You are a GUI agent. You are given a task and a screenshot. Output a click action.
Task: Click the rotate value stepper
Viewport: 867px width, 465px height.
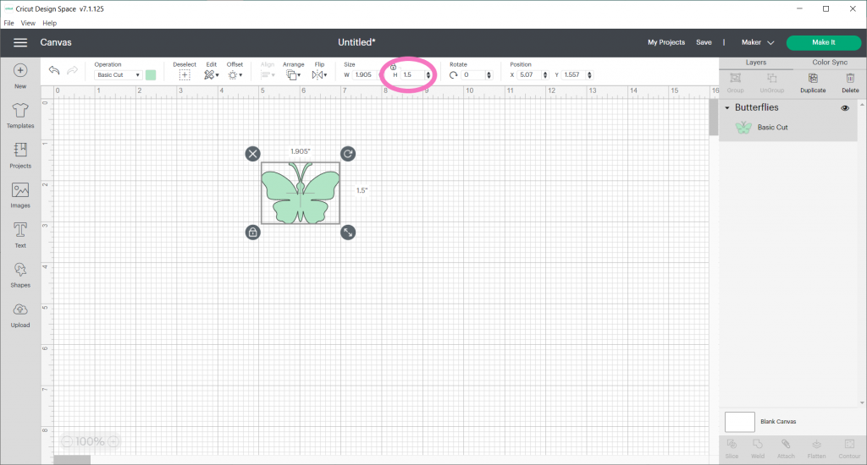tap(489, 75)
